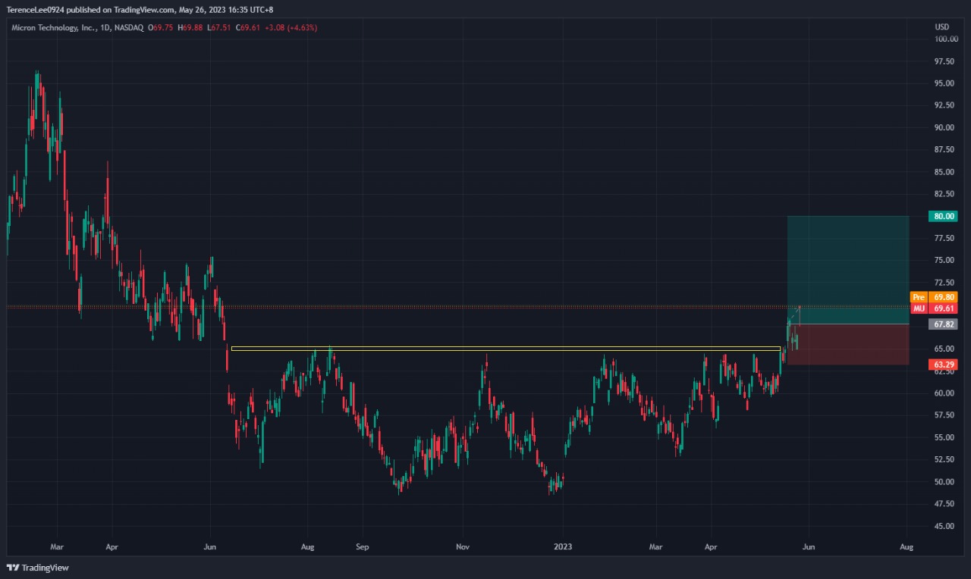Select the gray 67.82 entry price label
Viewport: 971px width, 579px height.
pyautogui.click(x=944, y=324)
